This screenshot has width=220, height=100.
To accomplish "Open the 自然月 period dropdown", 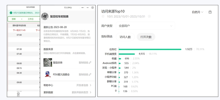I will click(x=197, y=12).
